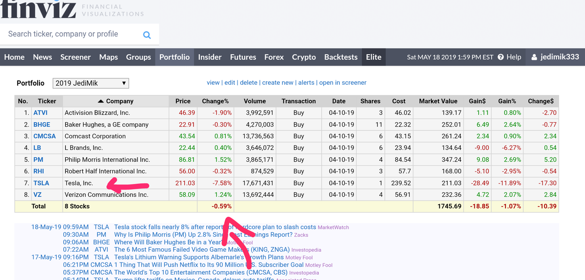
Task: Click the view portfolio link
Action: pyautogui.click(x=213, y=83)
